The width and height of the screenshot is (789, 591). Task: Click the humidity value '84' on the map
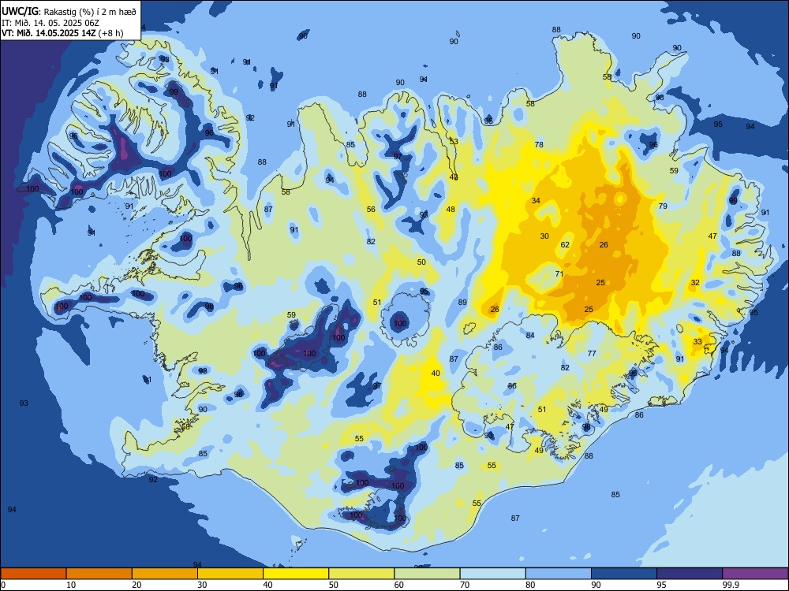point(530,335)
